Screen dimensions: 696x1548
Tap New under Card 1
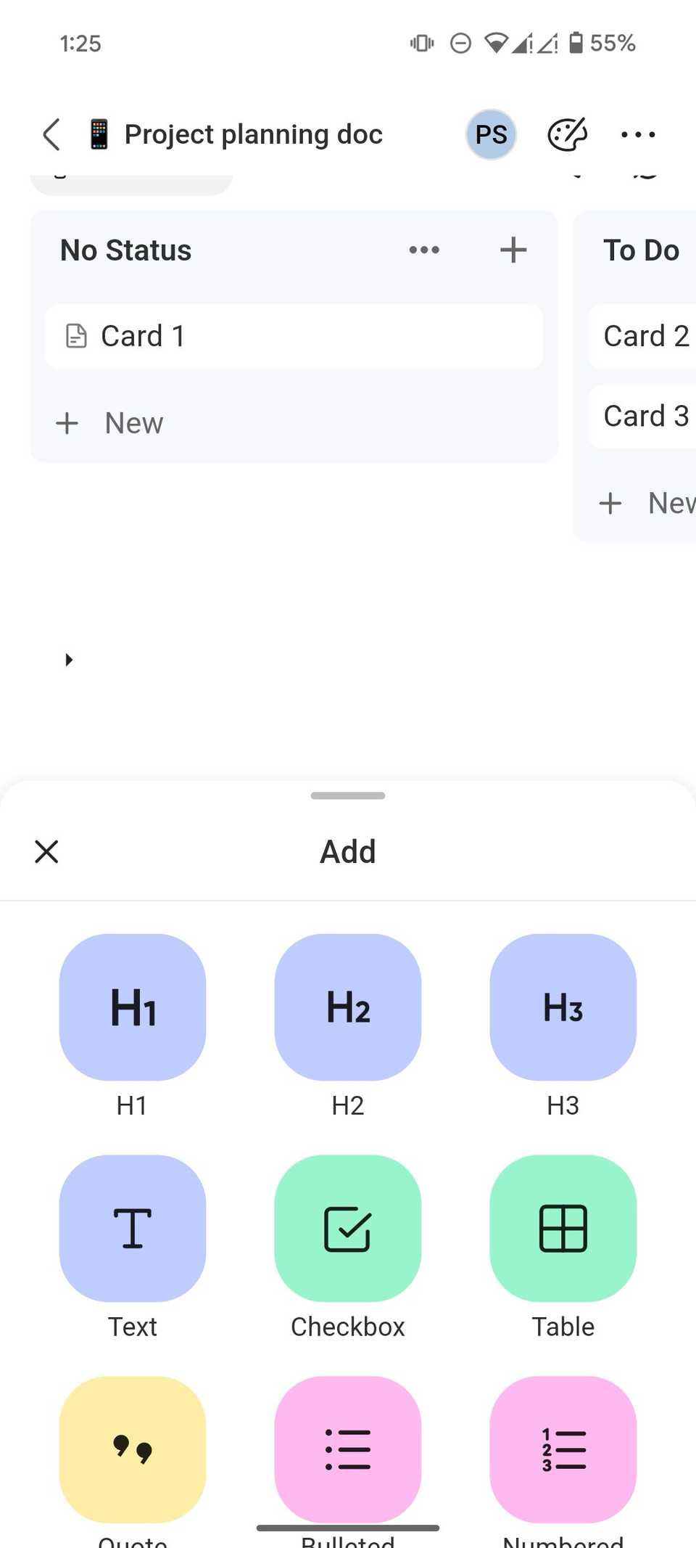133,422
